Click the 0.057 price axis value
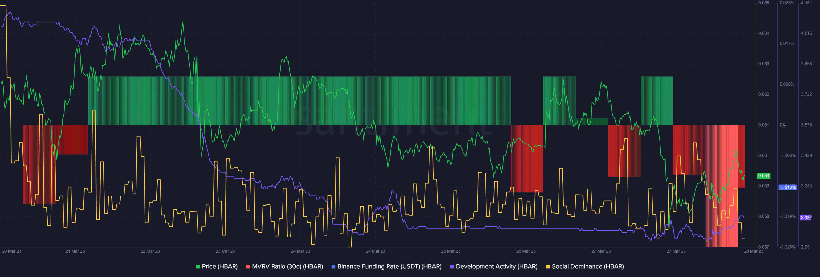This screenshot has width=820, height=277. (x=764, y=247)
